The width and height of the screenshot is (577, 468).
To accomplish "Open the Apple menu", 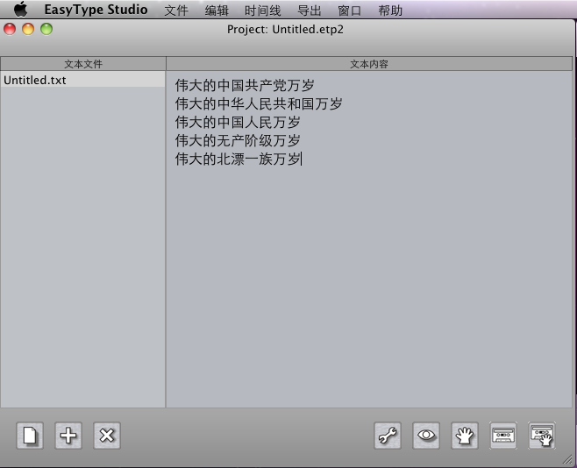I will pyautogui.click(x=21, y=9).
